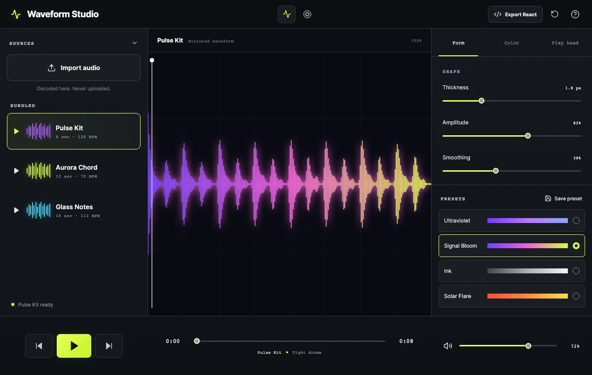Click the 0:00 elapsed time label
Image resolution: width=592 pixels, height=375 pixels.
tap(173, 341)
